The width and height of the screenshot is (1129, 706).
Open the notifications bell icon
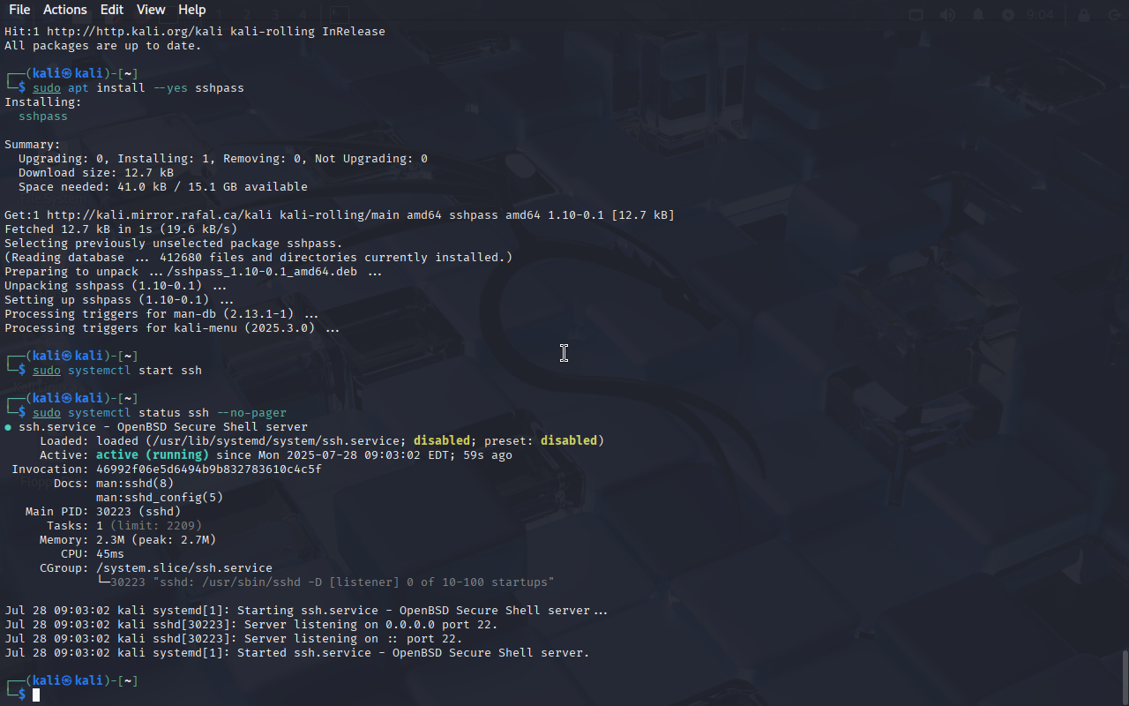[x=978, y=15]
